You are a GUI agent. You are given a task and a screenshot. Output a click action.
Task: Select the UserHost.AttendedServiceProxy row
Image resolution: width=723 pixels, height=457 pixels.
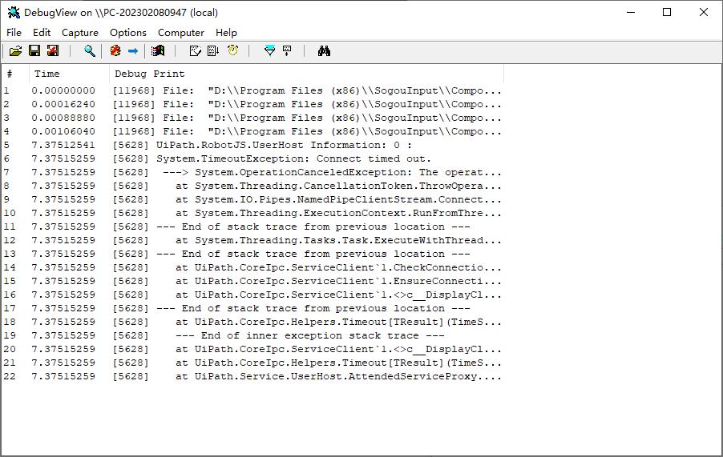252,376
